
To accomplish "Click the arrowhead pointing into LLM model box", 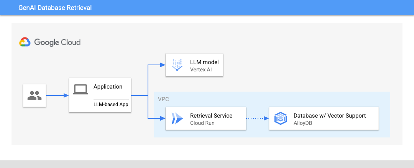I will (163, 65).
